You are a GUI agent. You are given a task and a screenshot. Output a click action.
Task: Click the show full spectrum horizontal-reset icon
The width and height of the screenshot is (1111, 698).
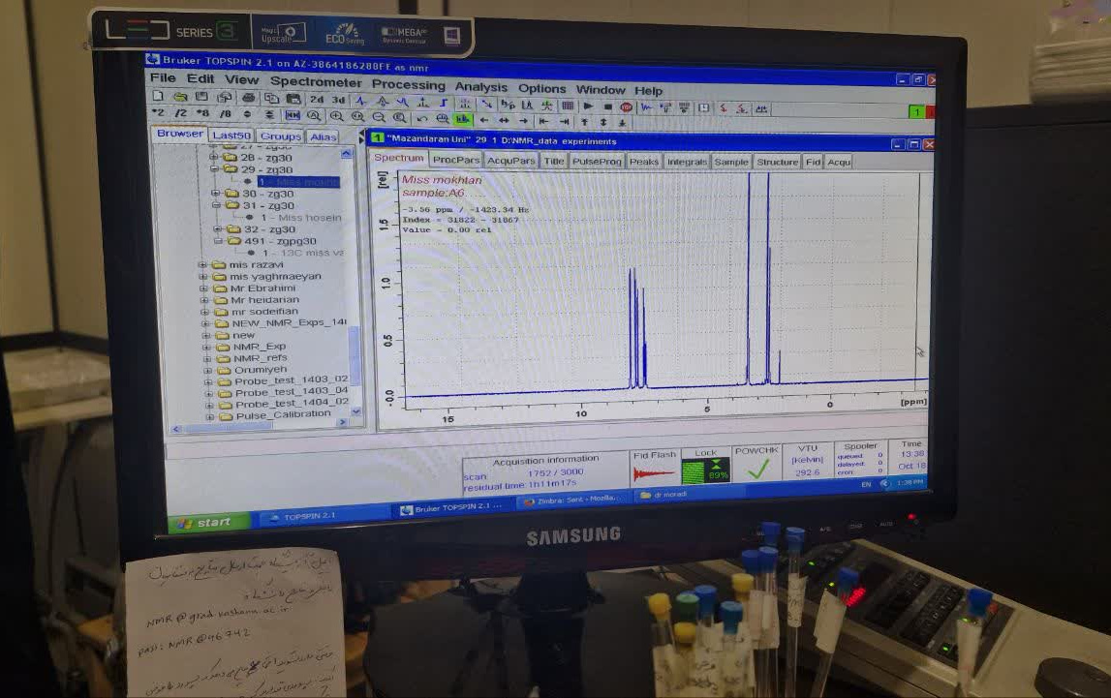(293, 114)
